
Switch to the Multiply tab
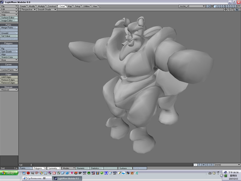[41, 6]
